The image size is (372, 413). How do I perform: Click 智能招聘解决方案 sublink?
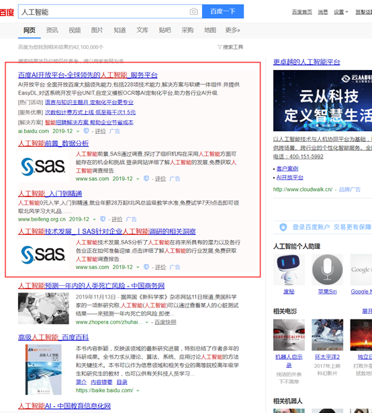(89, 122)
